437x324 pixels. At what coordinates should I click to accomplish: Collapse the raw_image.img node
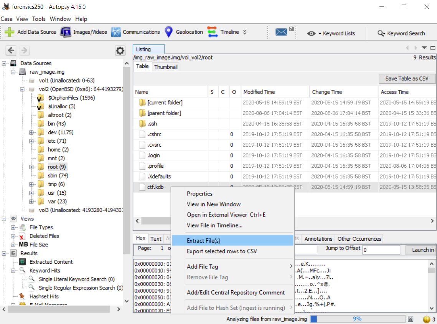13,72
